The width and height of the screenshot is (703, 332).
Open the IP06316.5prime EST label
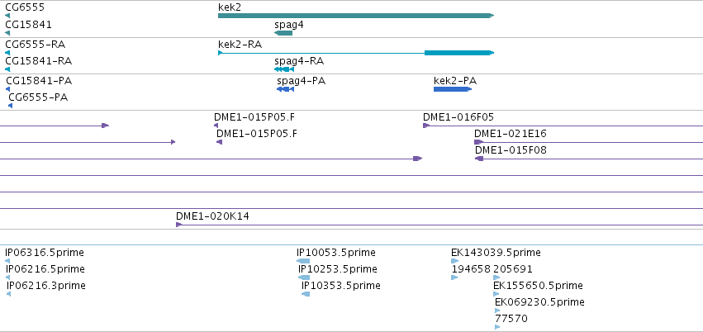45,253
